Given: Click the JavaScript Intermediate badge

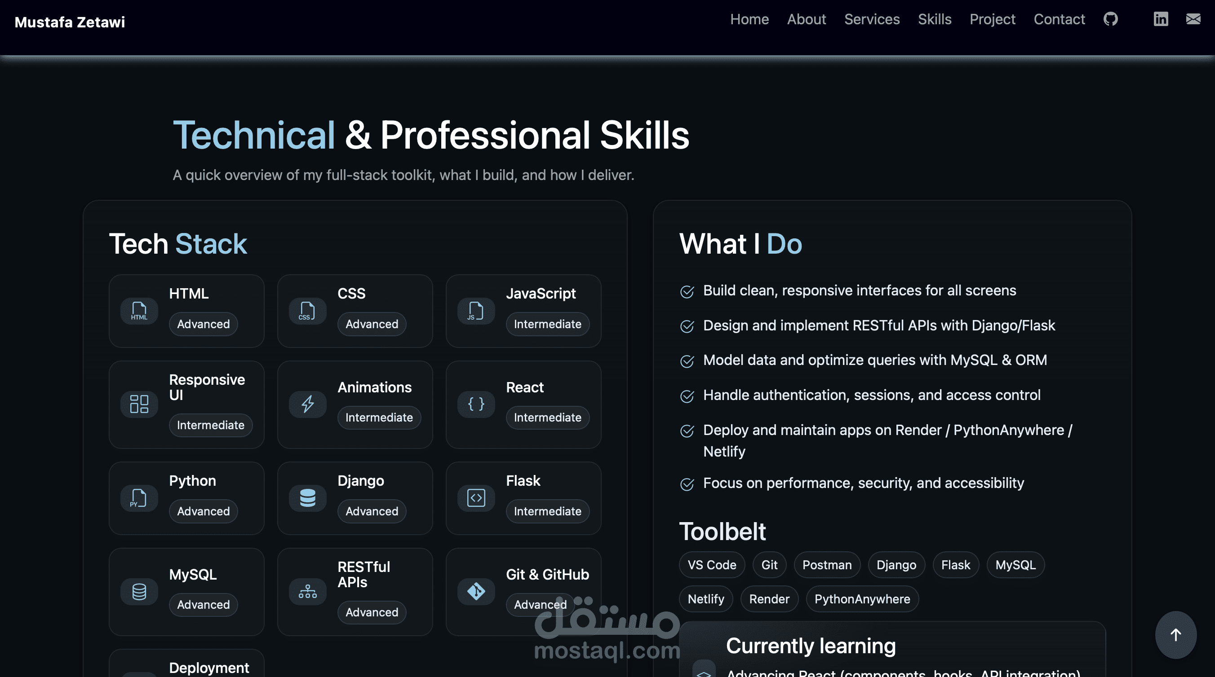Looking at the screenshot, I should click(x=547, y=324).
